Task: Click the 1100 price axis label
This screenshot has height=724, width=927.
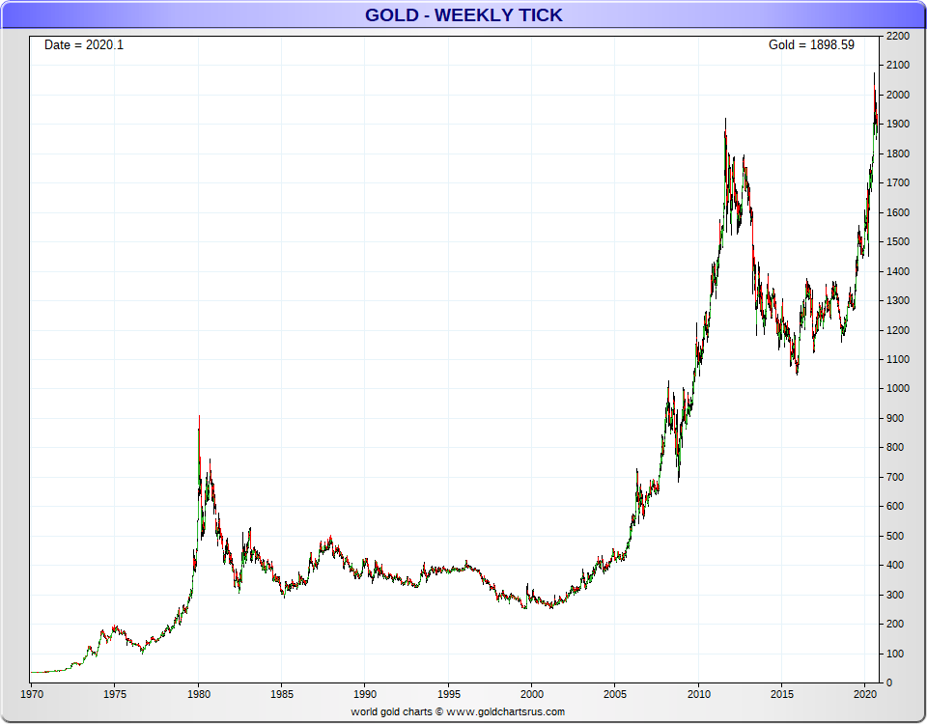Action: [x=898, y=359]
